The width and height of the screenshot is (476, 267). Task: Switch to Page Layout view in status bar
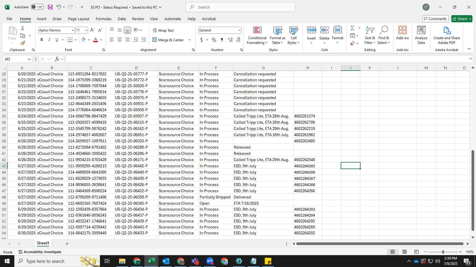[x=405, y=252]
